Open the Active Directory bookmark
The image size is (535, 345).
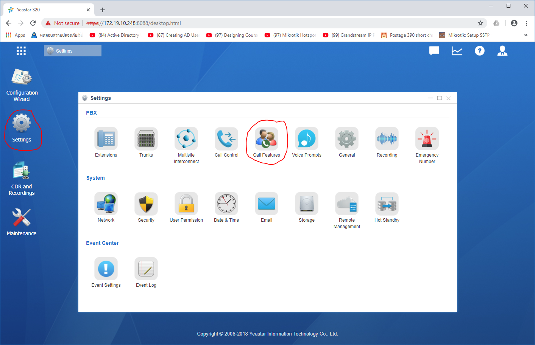pos(114,35)
